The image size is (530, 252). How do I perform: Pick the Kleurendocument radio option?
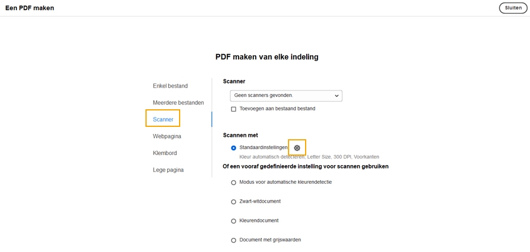(x=234, y=221)
